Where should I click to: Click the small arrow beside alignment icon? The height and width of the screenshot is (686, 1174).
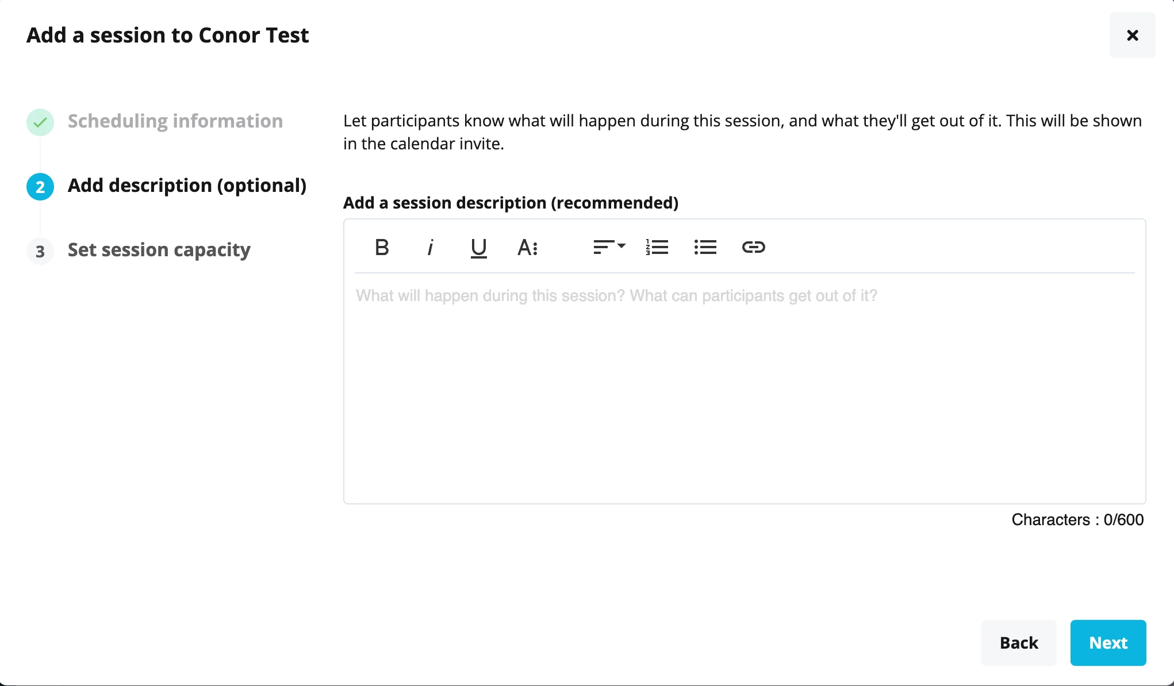[621, 245]
